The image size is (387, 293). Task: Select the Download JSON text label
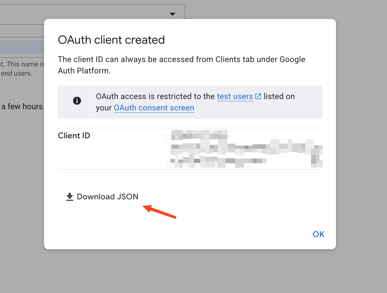click(x=108, y=197)
